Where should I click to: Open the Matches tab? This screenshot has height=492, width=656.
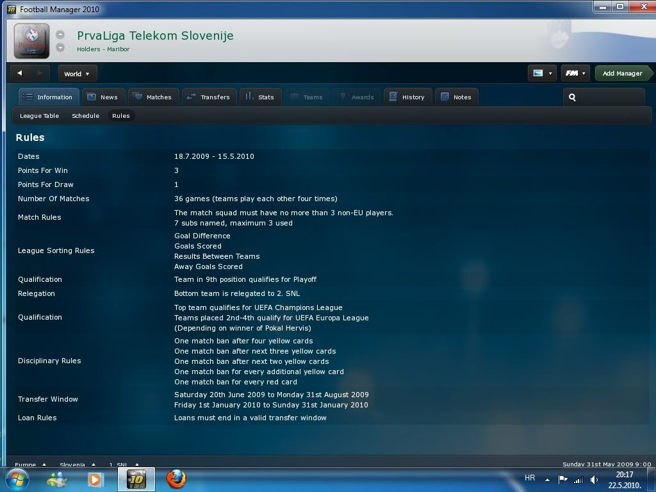152,97
